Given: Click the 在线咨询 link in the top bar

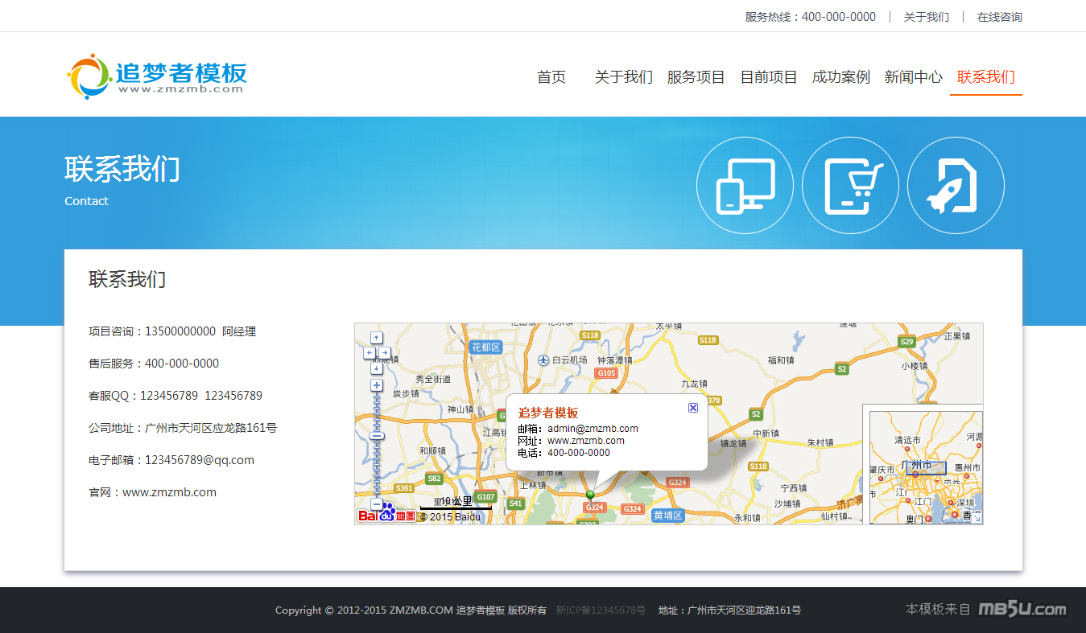Looking at the screenshot, I should pos(999,17).
